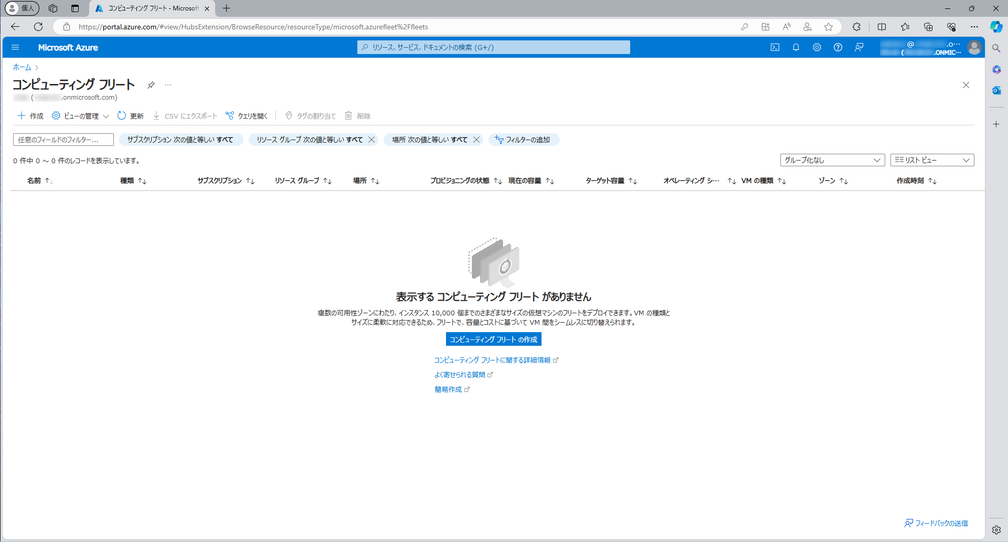The width and height of the screenshot is (1008, 542).
Task: Expand the グループ化なし grouping dropdown
Action: [x=832, y=160]
